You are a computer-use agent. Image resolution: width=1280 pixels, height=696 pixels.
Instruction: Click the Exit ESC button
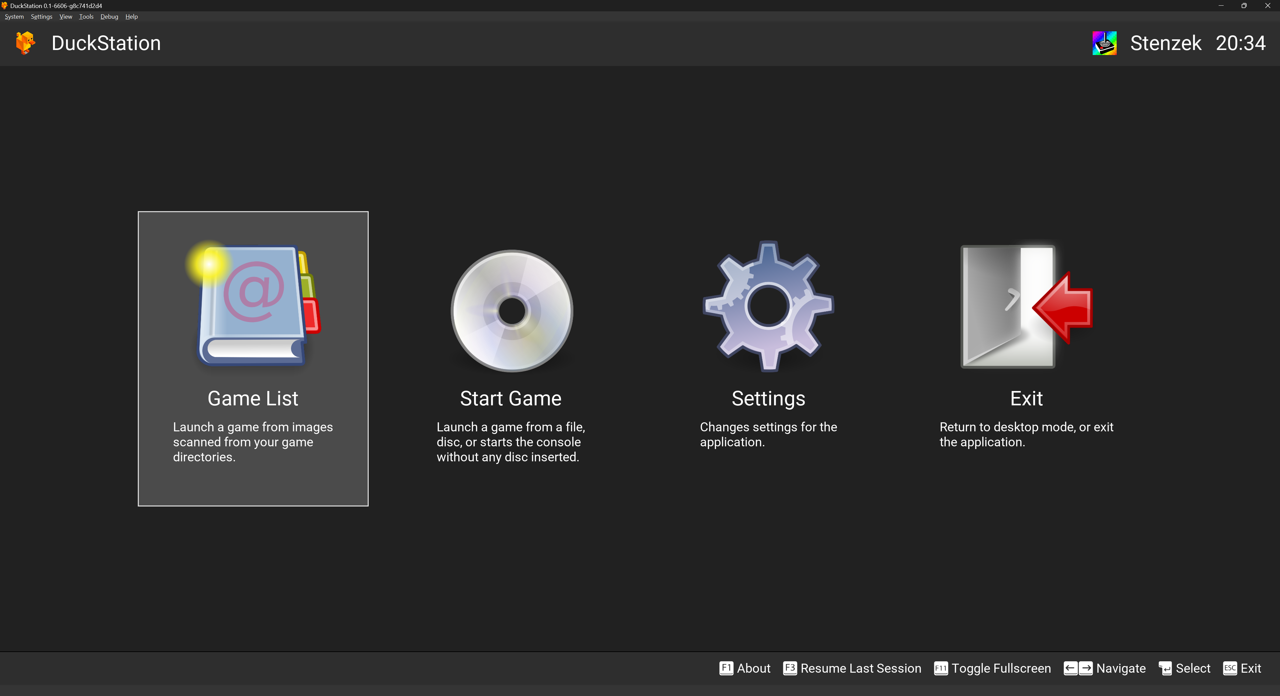[1241, 668]
